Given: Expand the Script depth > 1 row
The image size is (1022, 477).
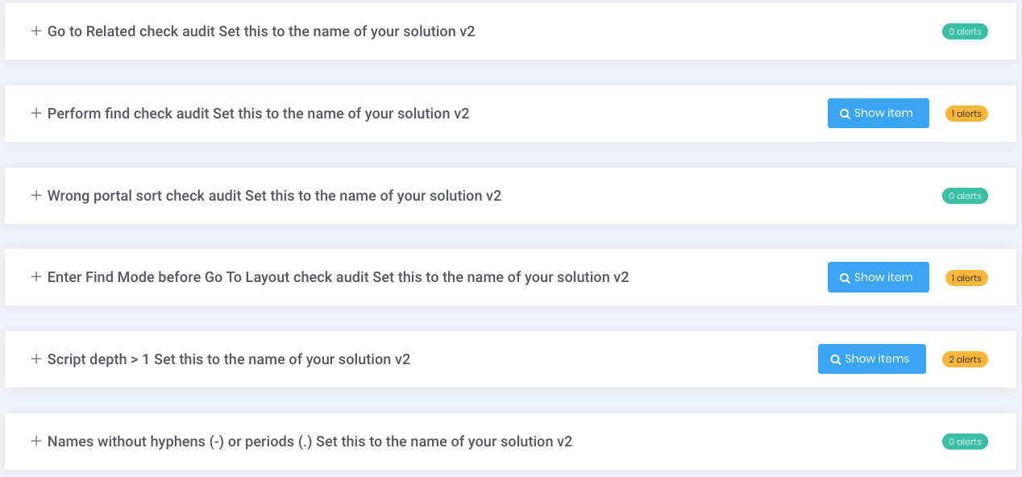Looking at the screenshot, I should point(35,359).
